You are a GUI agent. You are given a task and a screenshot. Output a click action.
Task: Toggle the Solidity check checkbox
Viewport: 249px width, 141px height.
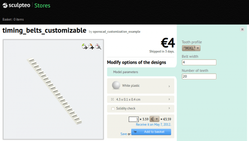click(113, 109)
